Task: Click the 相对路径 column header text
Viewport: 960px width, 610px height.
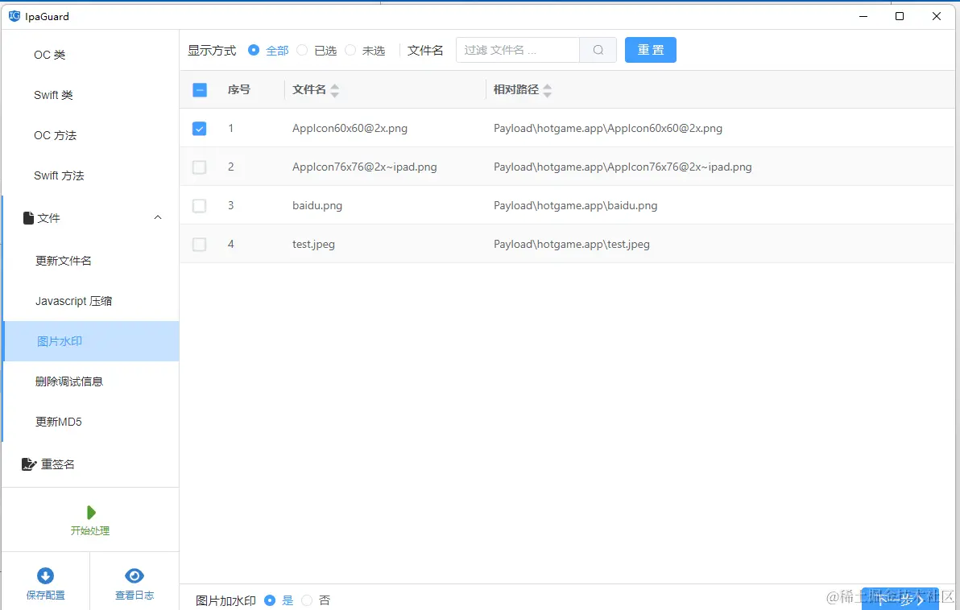Action: [x=516, y=90]
